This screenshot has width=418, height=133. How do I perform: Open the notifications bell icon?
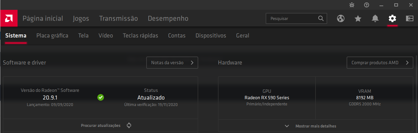[375, 18]
